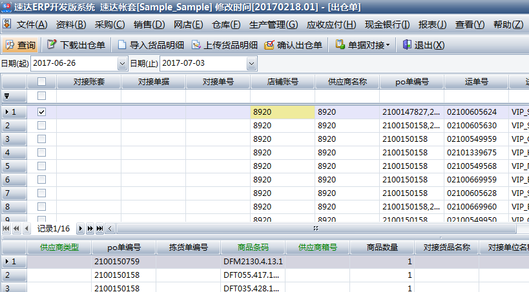Open the 应收应付(H) menu
The image size is (529, 292).
pos(331,24)
